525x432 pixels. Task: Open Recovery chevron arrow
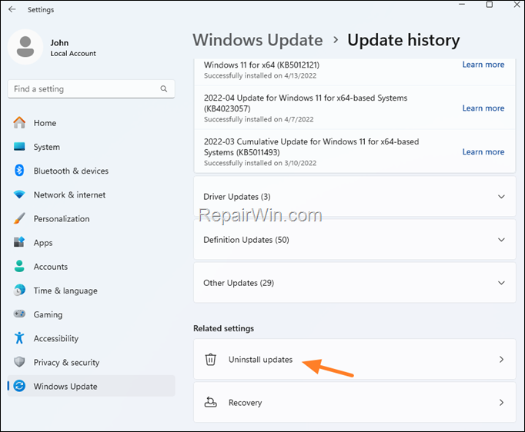click(x=501, y=403)
